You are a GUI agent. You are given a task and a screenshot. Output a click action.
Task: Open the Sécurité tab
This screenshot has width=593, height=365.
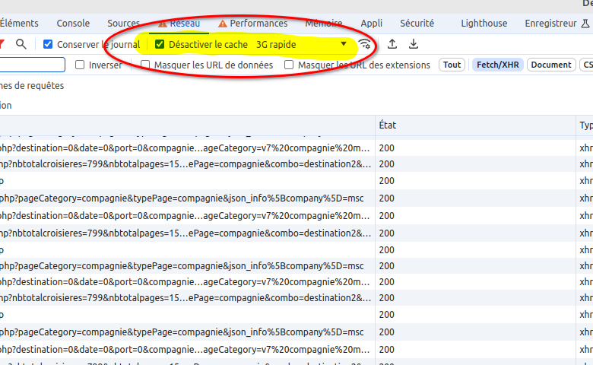pyautogui.click(x=417, y=24)
